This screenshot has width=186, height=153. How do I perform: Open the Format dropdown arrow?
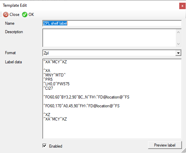coord(178,53)
